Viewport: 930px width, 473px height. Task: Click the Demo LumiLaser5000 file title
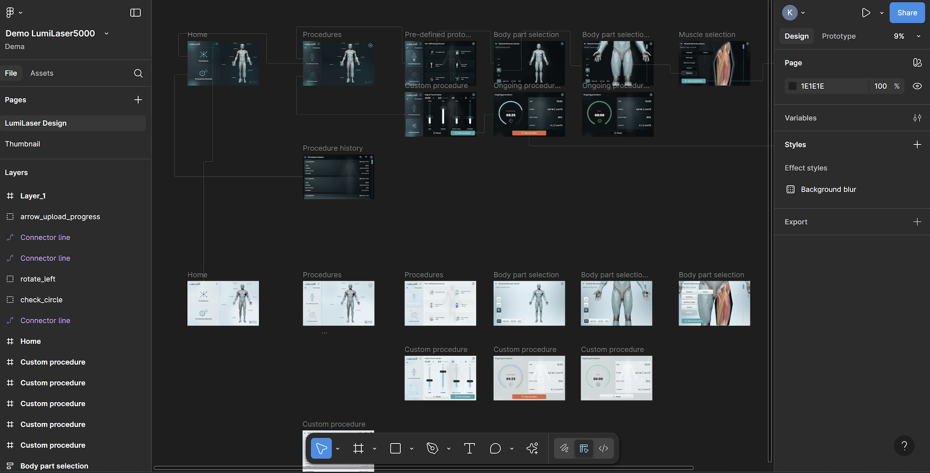pos(50,34)
